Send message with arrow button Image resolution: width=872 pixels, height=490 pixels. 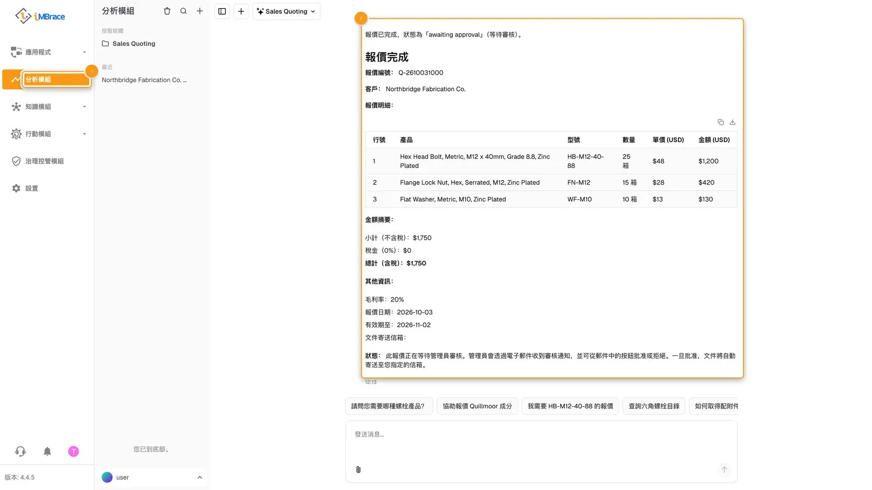[x=724, y=469]
